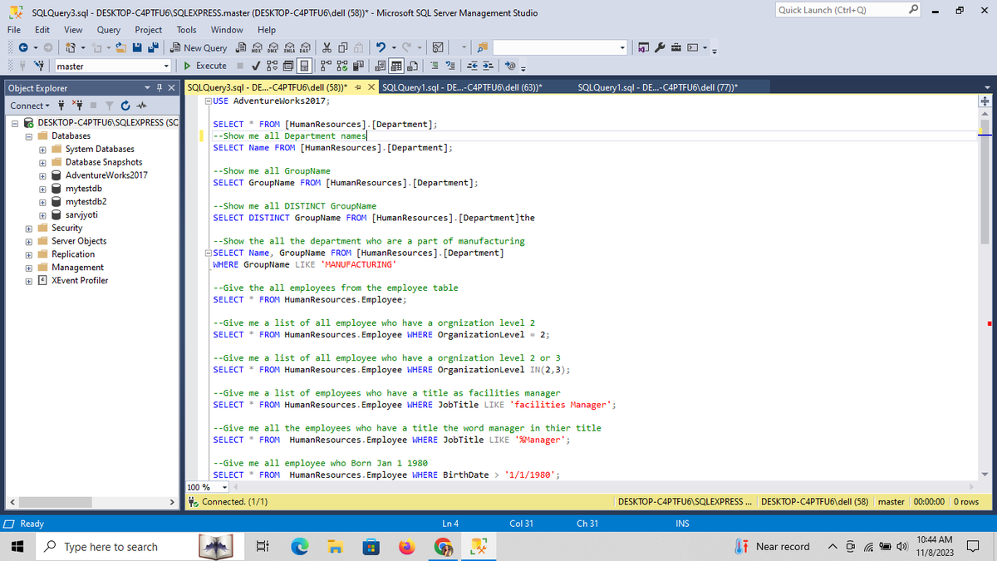Expand the AdventureWorks2017 database node
Screen dimensions: 997x561
tap(42, 175)
